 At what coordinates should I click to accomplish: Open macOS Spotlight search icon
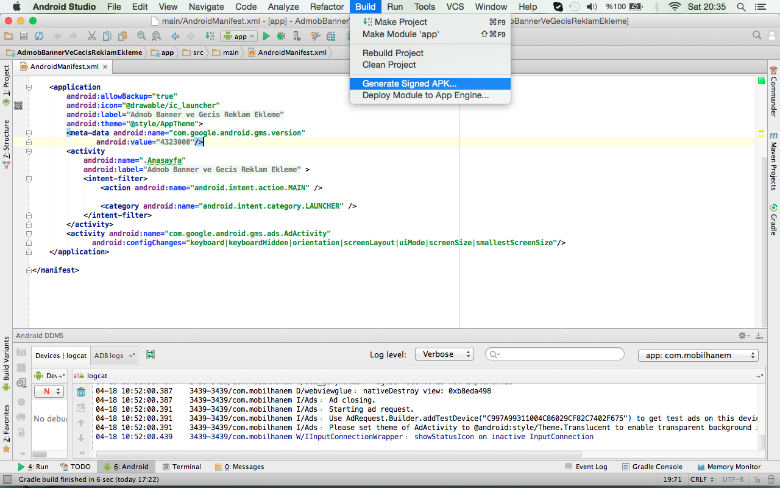tap(741, 7)
